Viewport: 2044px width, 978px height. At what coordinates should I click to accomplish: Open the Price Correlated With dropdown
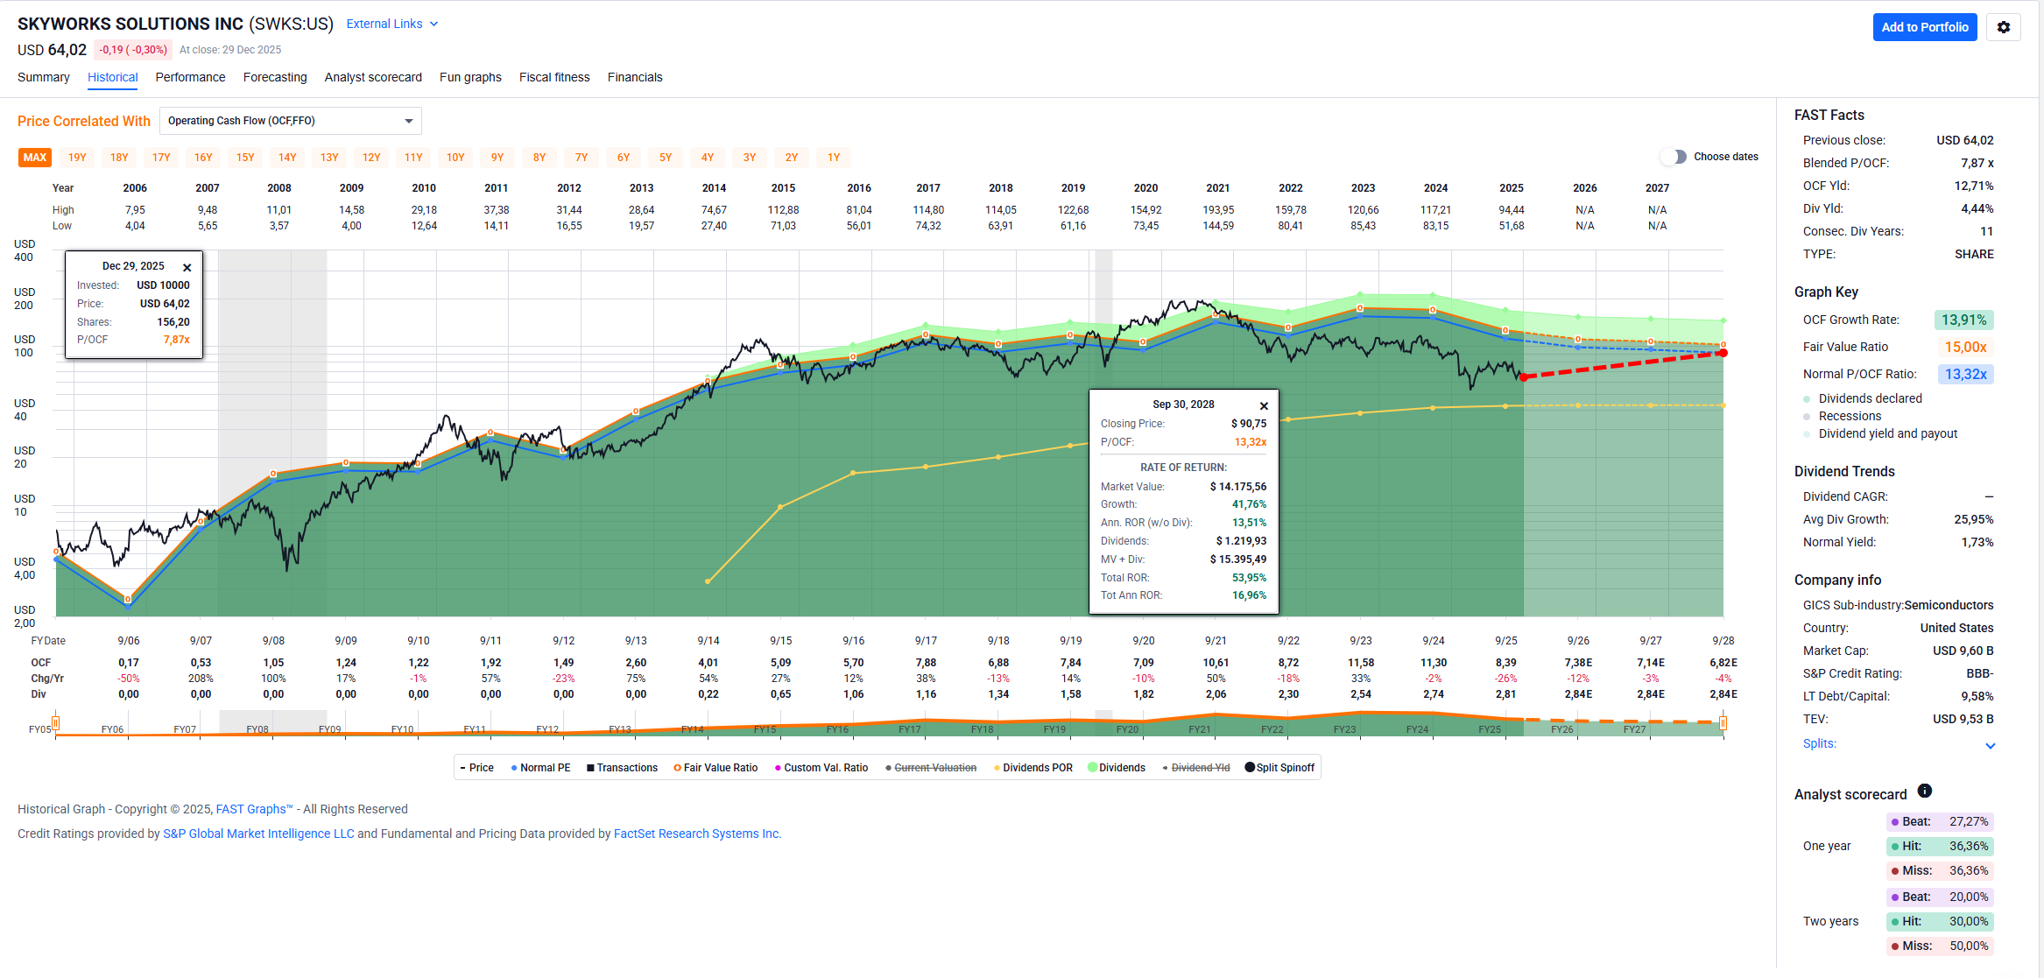pos(290,121)
